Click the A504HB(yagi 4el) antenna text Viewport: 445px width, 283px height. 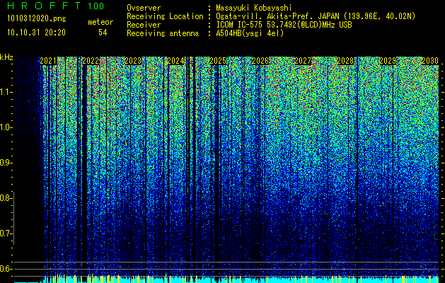250,33
